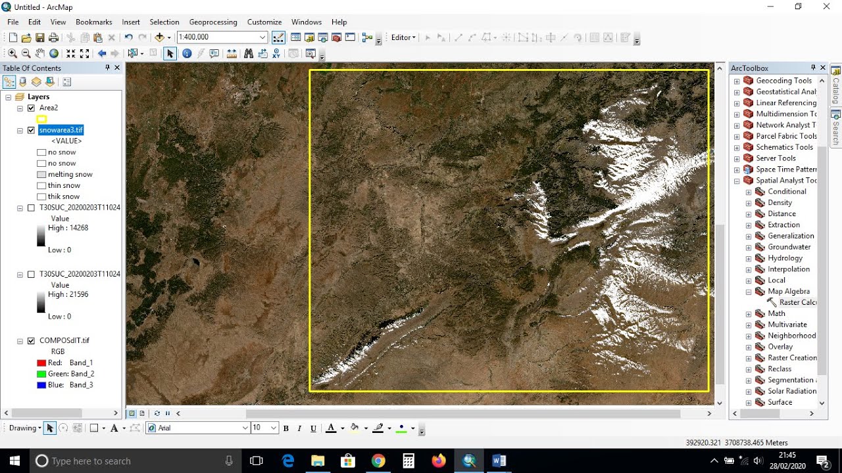This screenshot has width=842, height=473.
Task: Click the Full Extent globe icon
Action: click(x=54, y=54)
